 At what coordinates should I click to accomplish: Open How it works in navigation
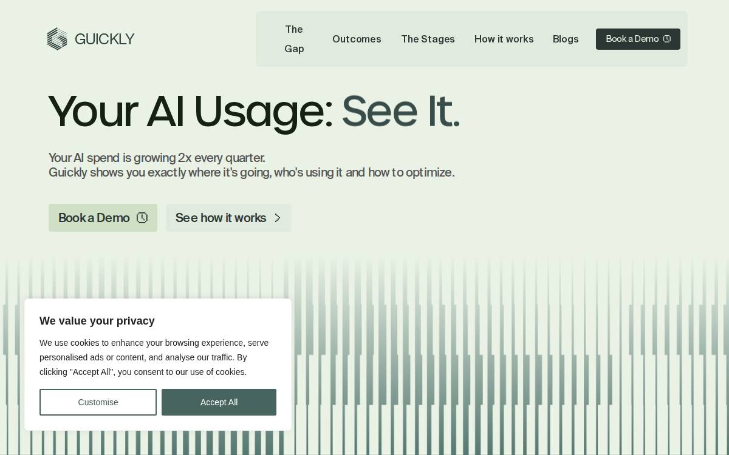click(x=504, y=39)
